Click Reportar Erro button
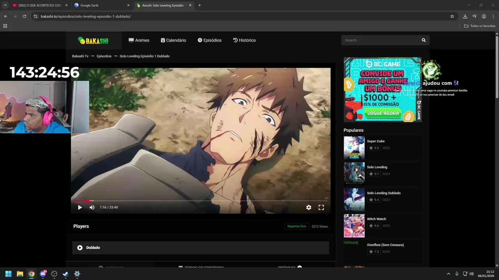Screen dimensions: 499x280 point(297,226)
